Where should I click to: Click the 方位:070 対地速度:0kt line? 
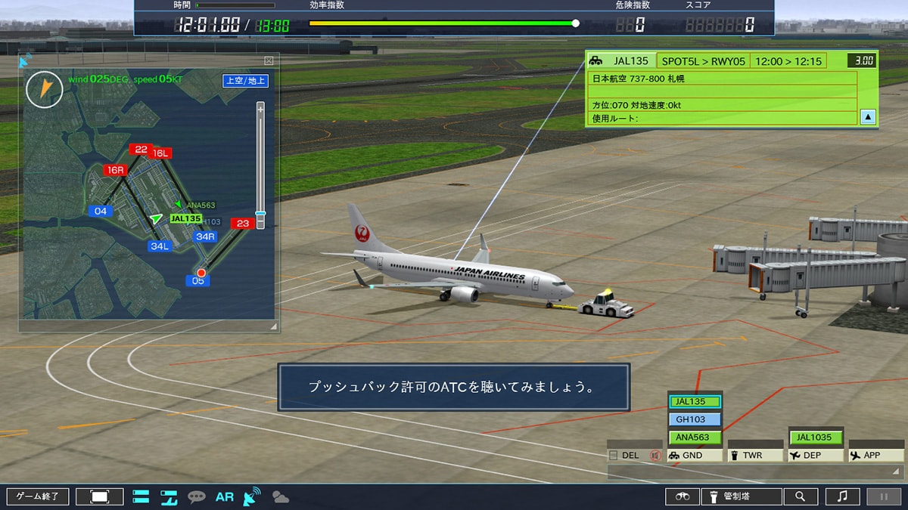pos(723,105)
